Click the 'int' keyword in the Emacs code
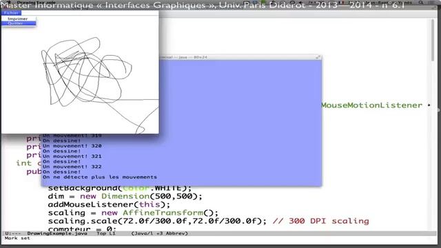This screenshot has width=441, height=248. click(24, 163)
